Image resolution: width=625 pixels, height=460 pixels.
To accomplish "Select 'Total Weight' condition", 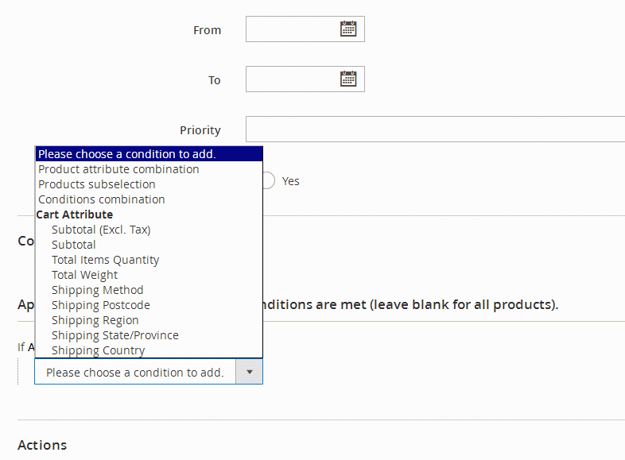I will 84,275.
